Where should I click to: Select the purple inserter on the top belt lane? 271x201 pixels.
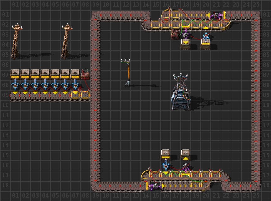[216, 15]
